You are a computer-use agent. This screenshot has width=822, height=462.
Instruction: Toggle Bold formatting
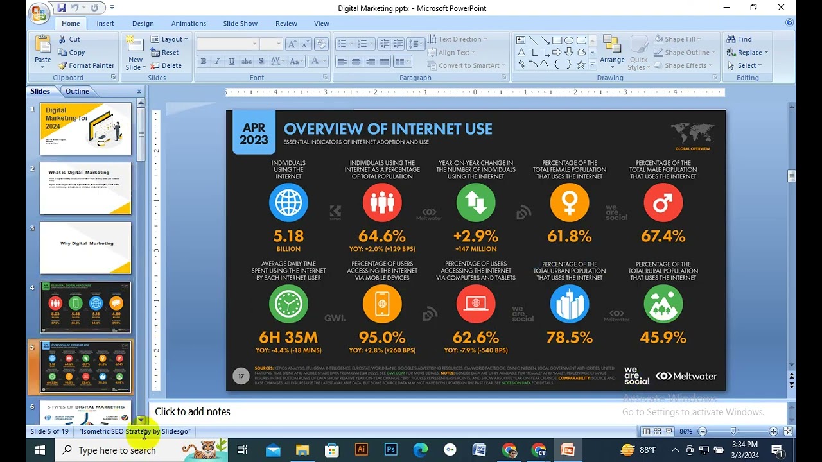pos(204,62)
